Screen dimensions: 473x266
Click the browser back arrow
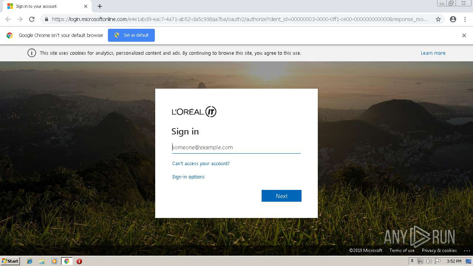tap(8, 19)
